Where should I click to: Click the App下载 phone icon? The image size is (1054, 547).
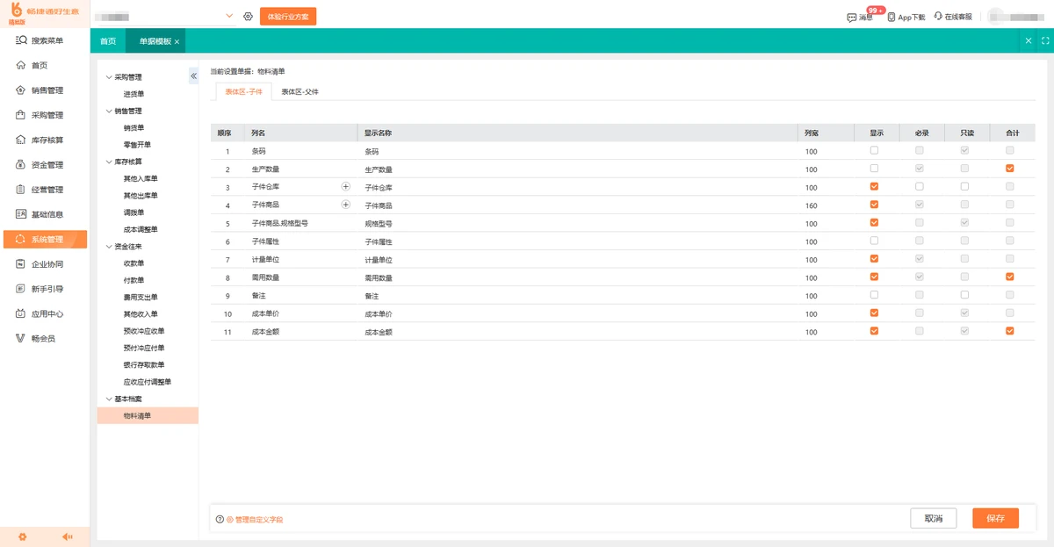click(x=892, y=17)
